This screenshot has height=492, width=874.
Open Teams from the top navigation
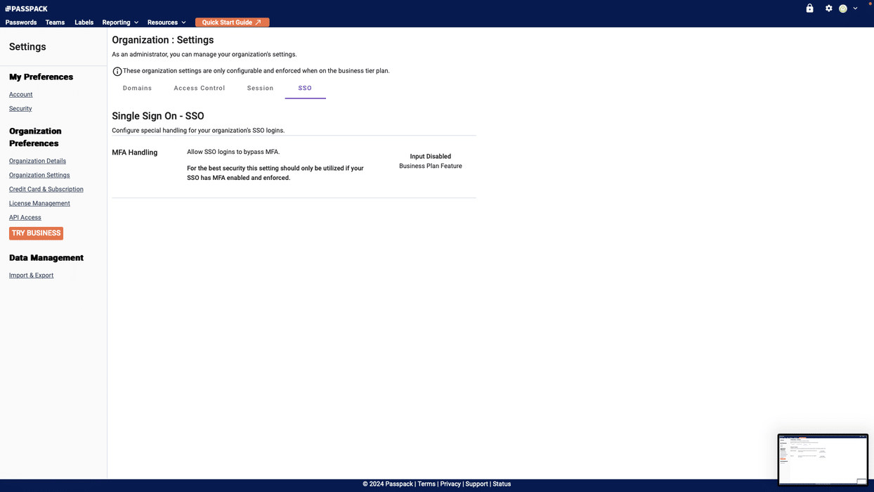[x=55, y=22]
